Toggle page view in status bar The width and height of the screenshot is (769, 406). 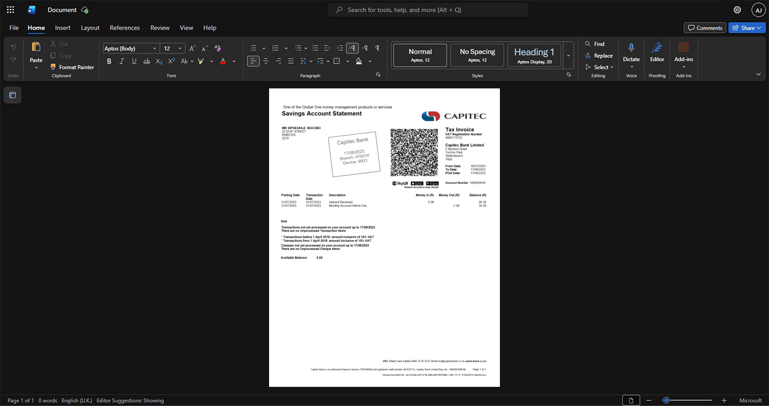click(631, 400)
